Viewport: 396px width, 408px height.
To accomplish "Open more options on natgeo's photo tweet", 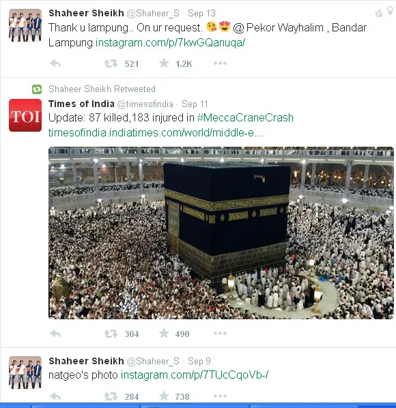I will click(220, 396).
